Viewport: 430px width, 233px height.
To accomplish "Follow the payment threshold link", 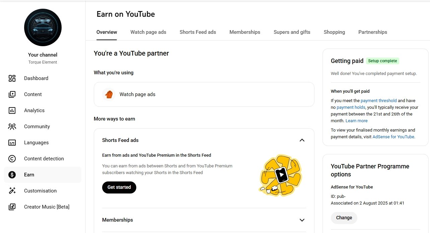I will (x=378, y=100).
